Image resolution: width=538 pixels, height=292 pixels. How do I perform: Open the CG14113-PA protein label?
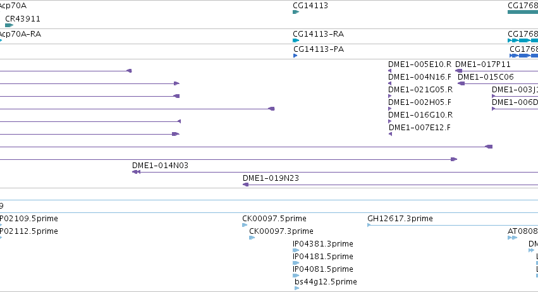[x=319, y=49]
